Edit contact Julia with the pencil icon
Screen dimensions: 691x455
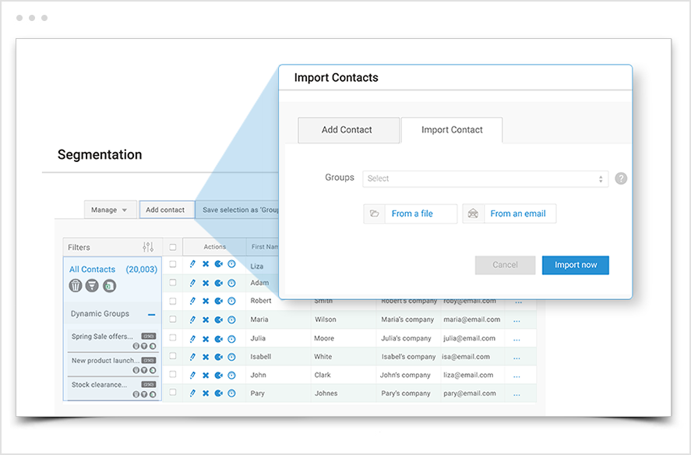pos(192,339)
